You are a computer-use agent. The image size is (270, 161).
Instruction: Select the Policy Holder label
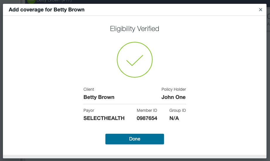(174, 89)
